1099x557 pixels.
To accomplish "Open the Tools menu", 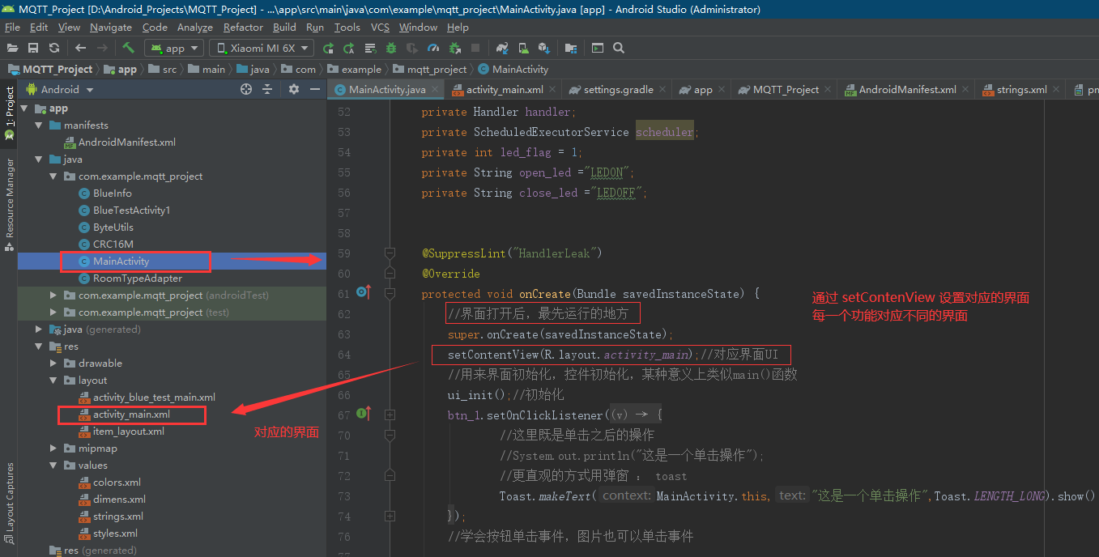I will 347,27.
